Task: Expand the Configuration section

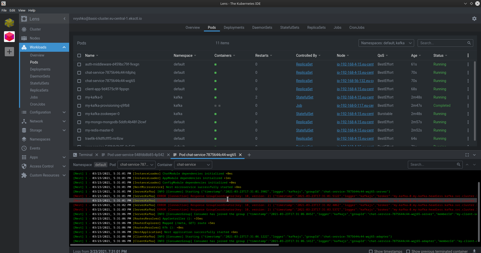Action: pyautogui.click(x=64, y=112)
